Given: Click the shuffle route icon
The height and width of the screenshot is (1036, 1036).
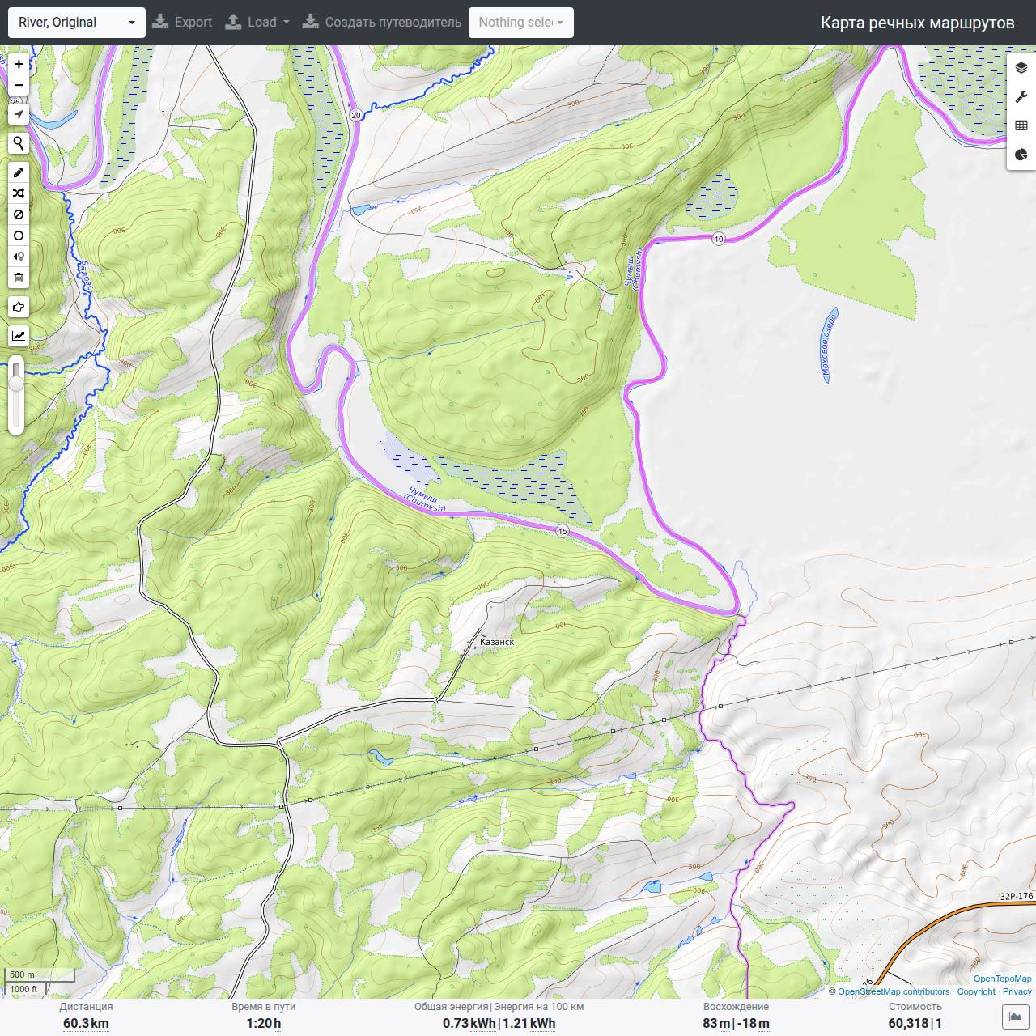Looking at the screenshot, I should point(19,193).
